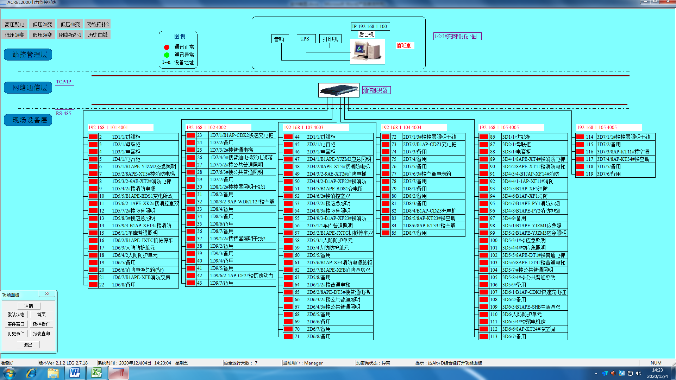Click the communication server device icon
676x380 pixels.
tap(338, 90)
